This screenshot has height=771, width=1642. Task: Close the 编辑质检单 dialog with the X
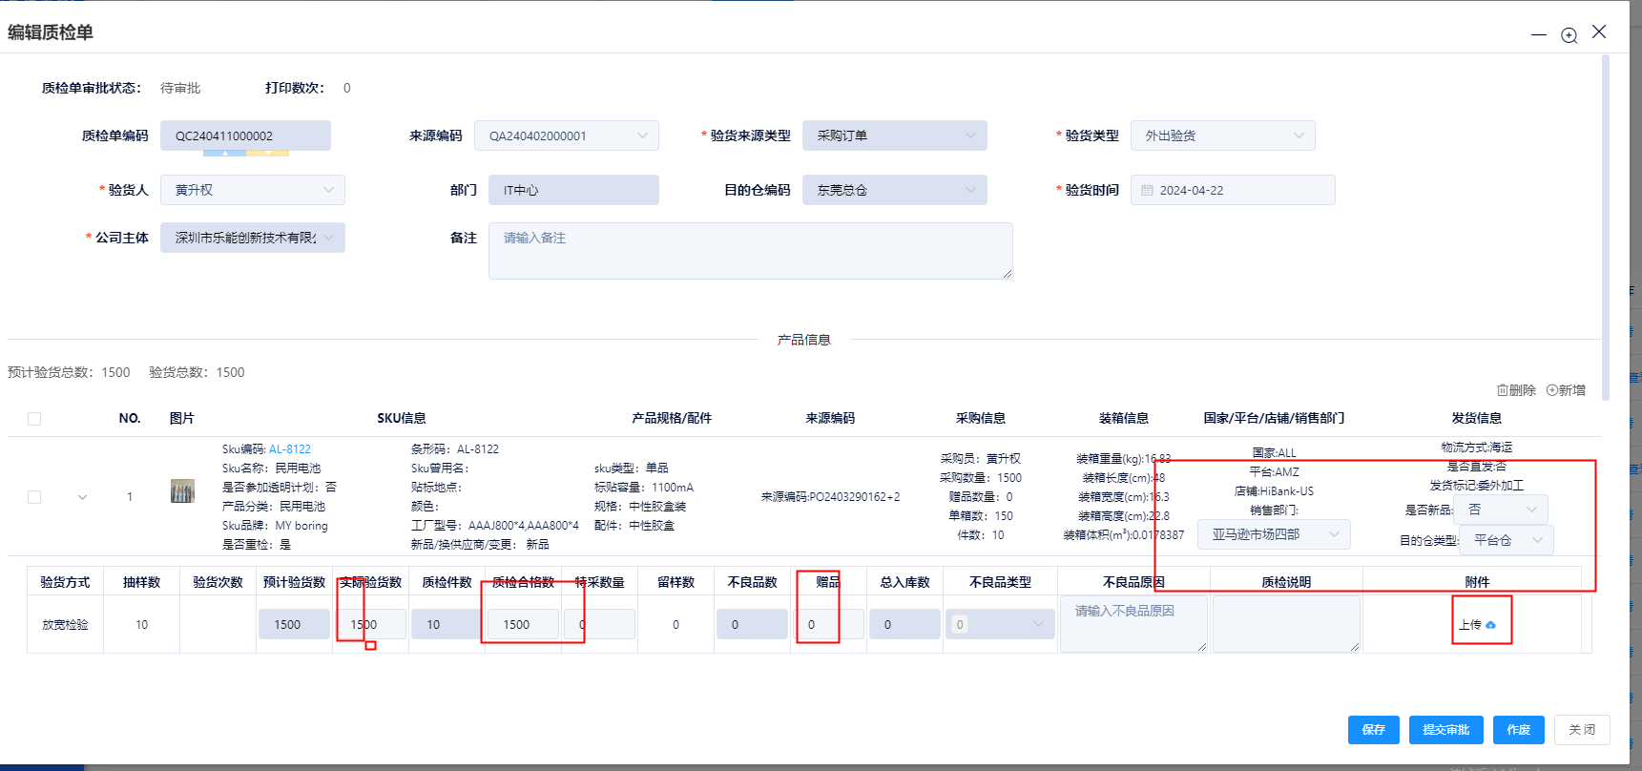point(1599,32)
